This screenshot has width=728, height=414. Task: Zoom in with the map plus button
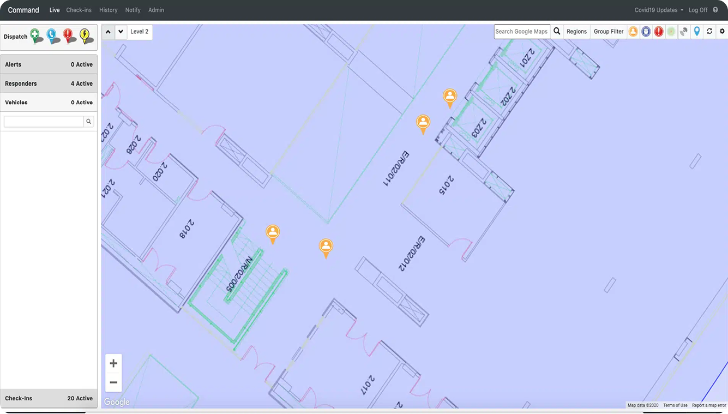(113, 363)
